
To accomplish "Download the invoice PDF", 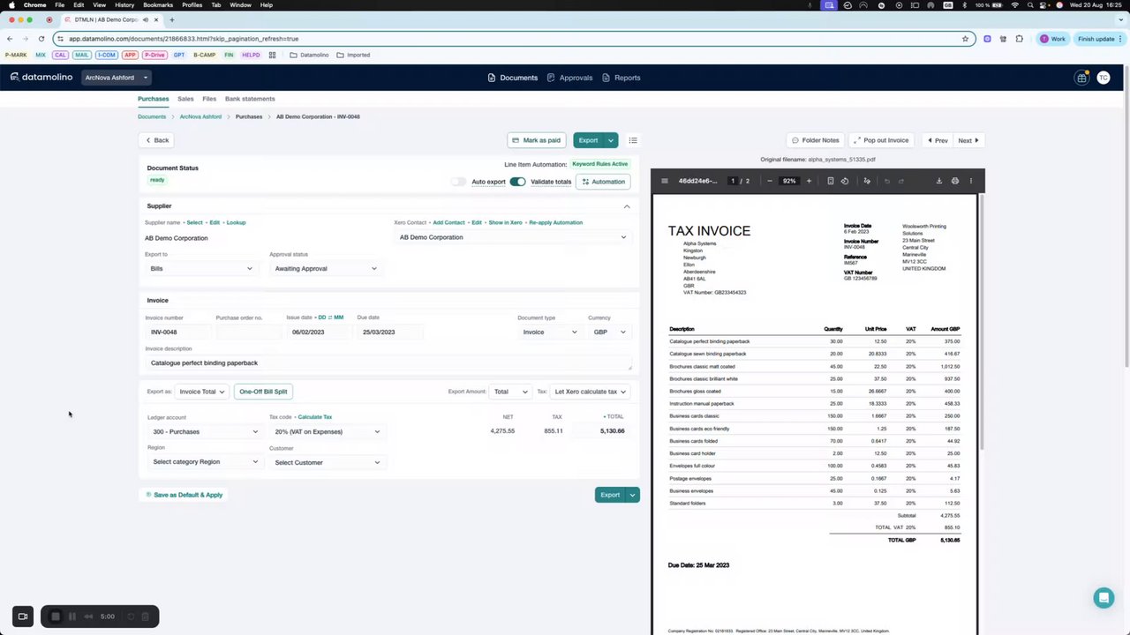I will [x=939, y=181].
